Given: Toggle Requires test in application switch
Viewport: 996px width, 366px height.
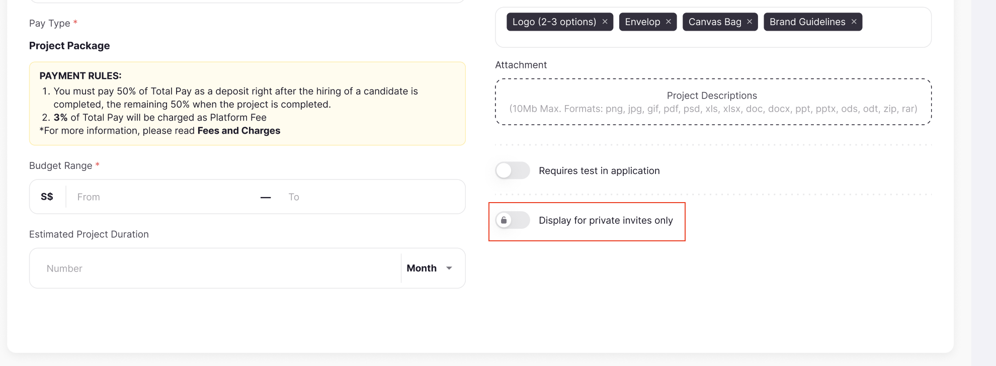Looking at the screenshot, I should [512, 170].
